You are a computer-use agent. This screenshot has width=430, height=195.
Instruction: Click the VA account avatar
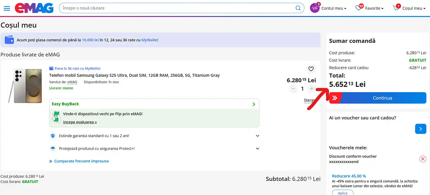[x=315, y=8]
